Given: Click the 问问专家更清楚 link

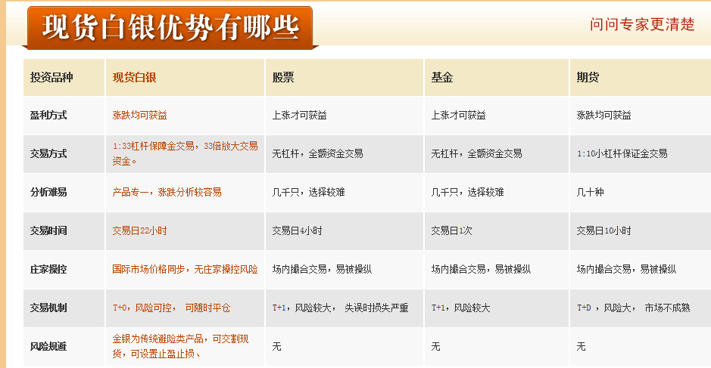Looking at the screenshot, I should tap(642, 24).
